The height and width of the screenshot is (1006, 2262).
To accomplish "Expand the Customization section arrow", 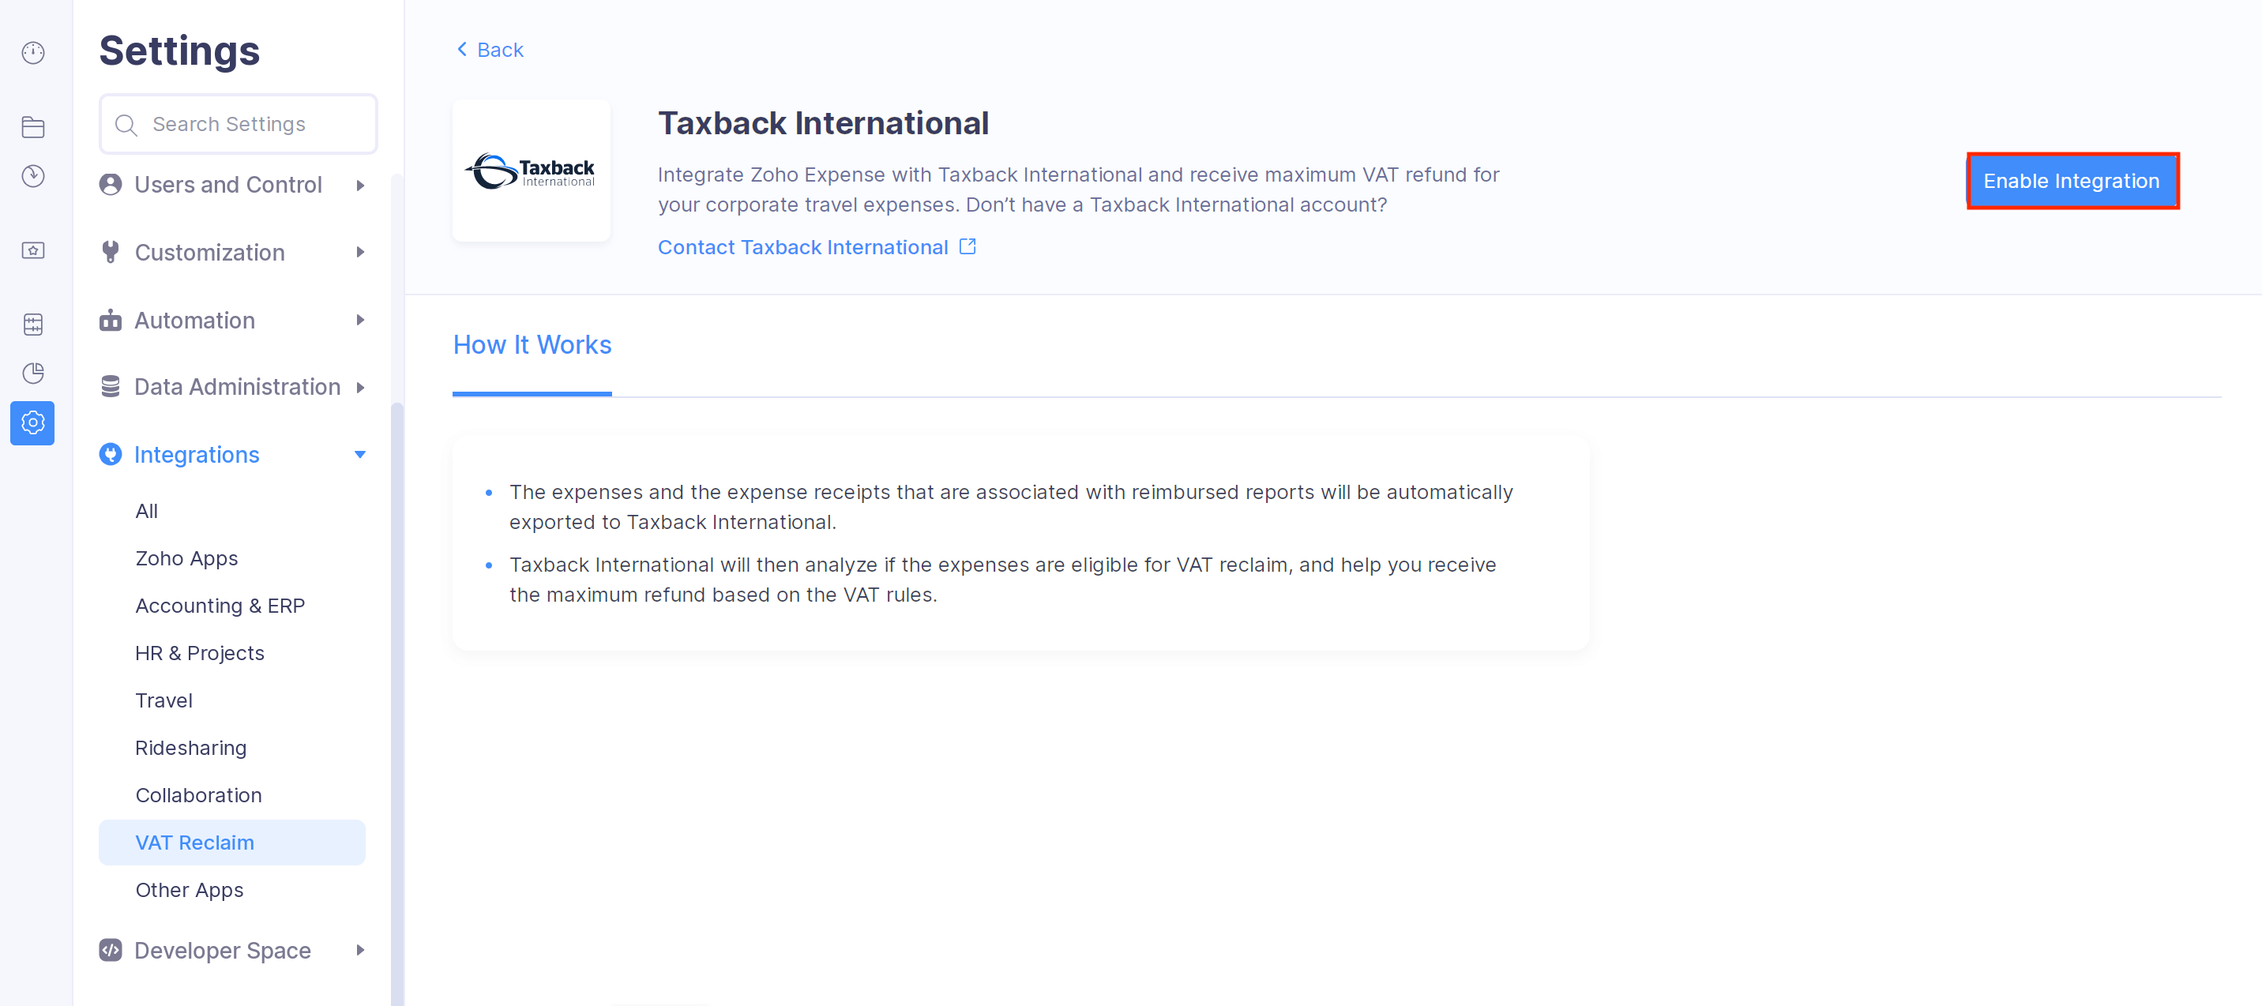I will [359, 253].
